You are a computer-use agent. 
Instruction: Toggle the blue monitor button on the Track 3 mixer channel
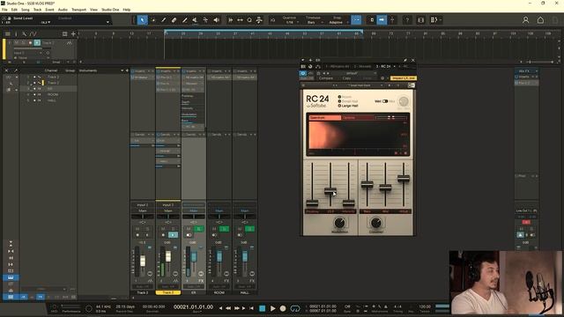pos(173,235)
